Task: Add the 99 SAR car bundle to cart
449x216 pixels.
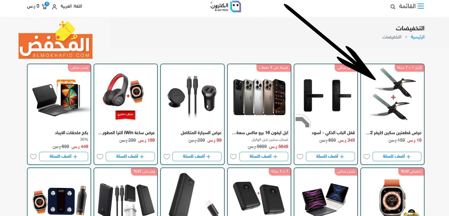Action: [197, 156]
